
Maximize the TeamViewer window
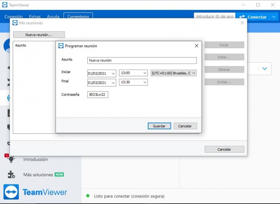point(258,5)
